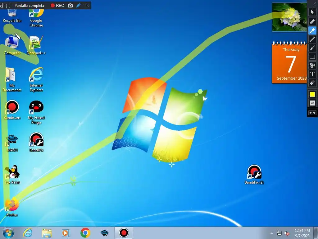Select the pencil drawing tool
The width and height of the screenshot is (318, 239).
(312, 21)
